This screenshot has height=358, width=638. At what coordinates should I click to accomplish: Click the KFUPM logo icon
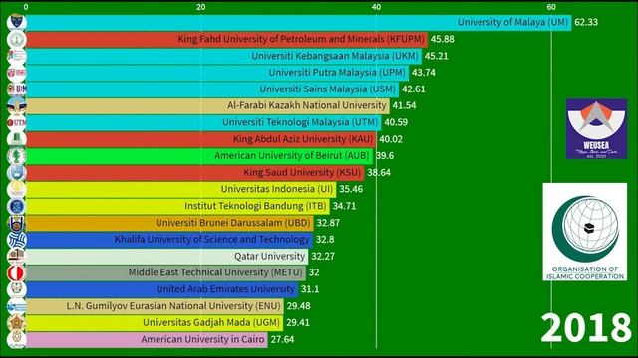click(17, 39)
